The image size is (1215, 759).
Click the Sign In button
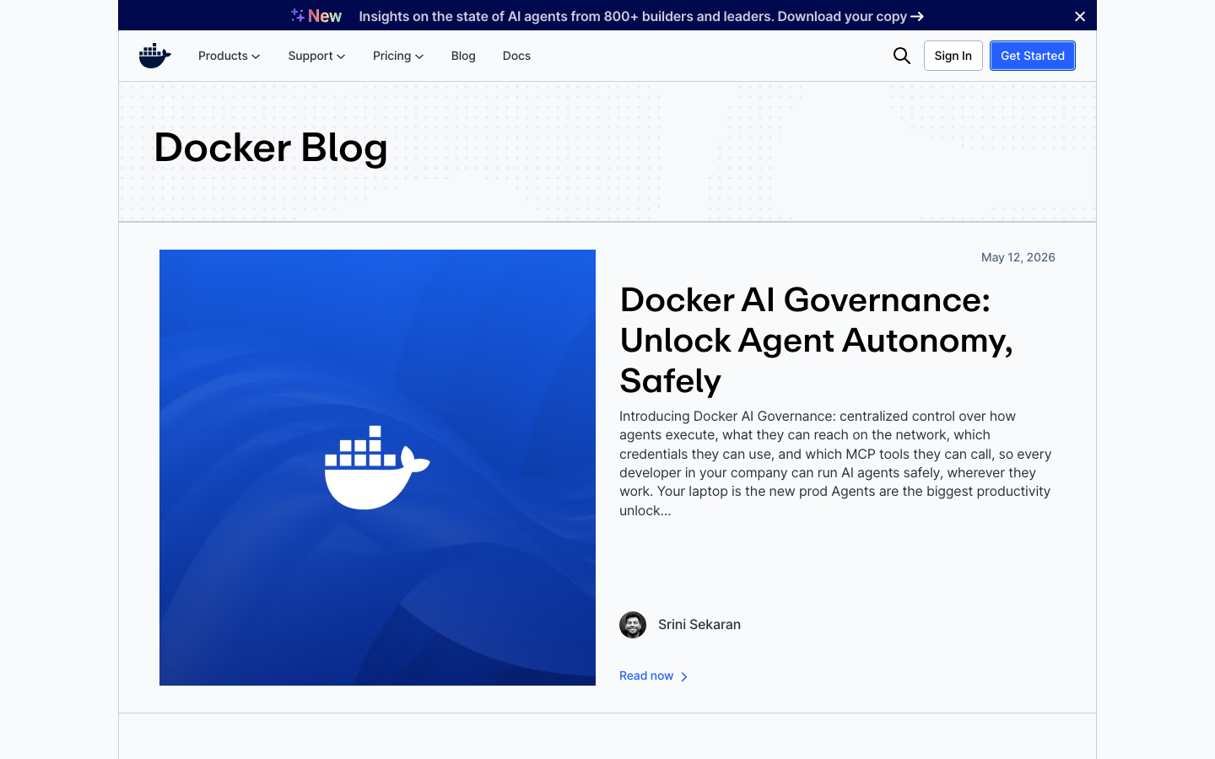tap(953, 56)
